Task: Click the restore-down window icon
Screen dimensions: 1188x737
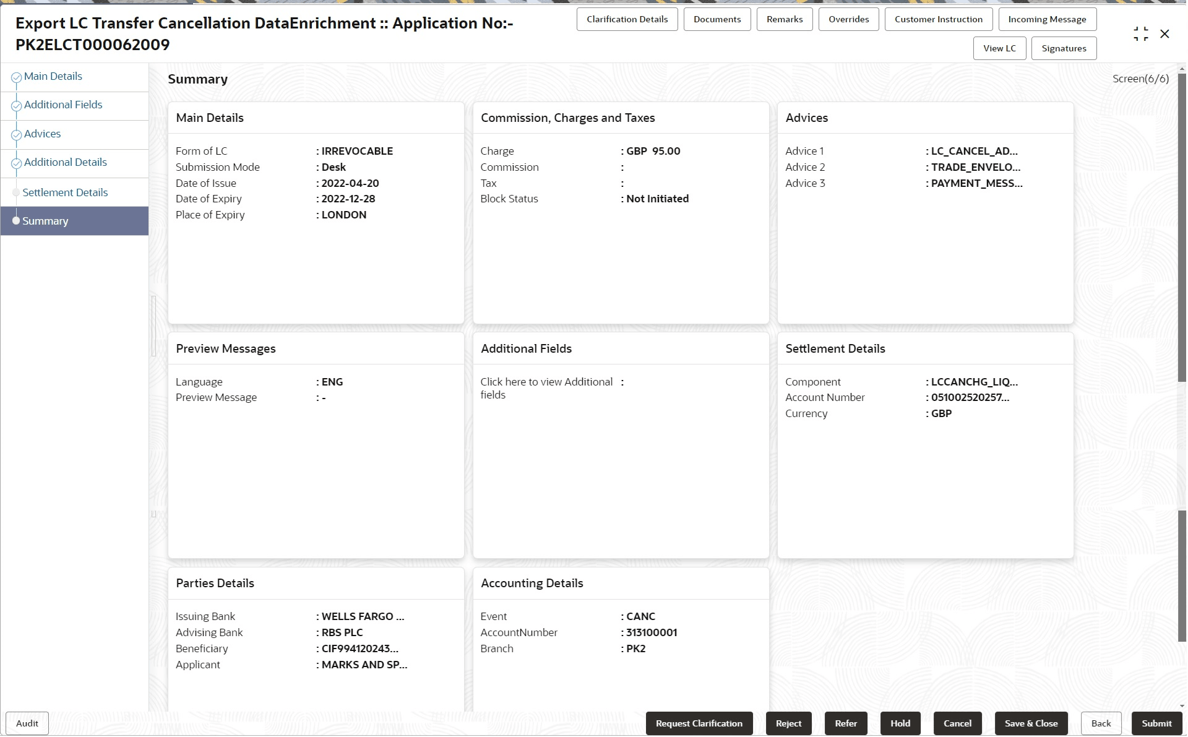Action: [x=1140, y=34]
